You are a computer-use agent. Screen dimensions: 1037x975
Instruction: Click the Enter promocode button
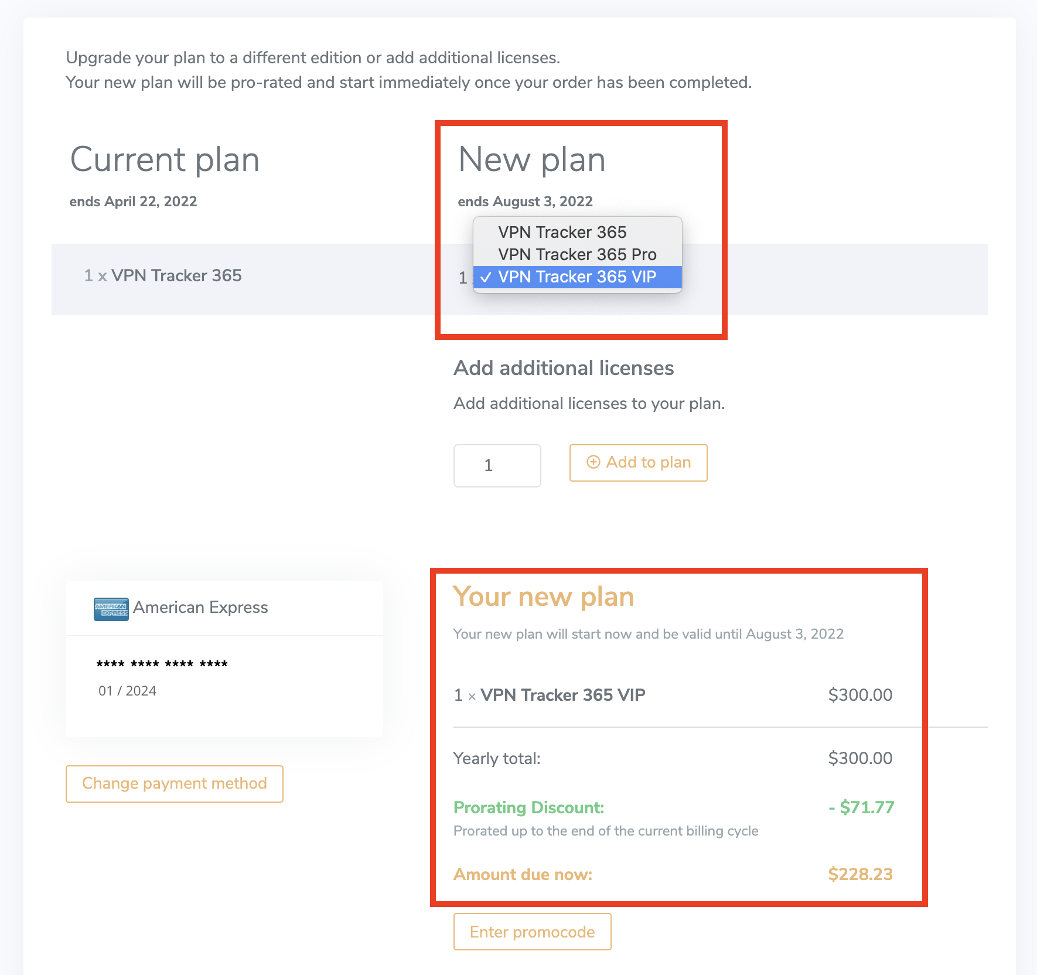click(532, 932)
